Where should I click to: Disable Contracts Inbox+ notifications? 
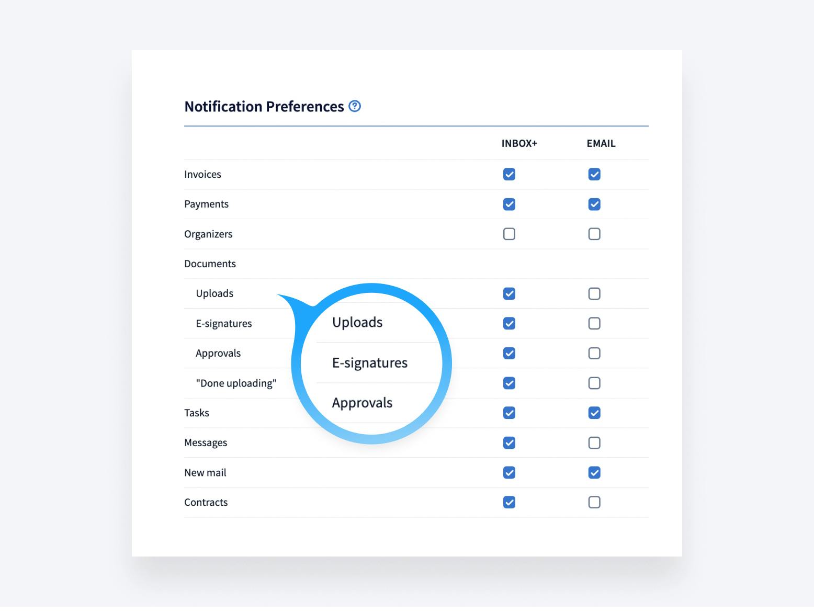click(509, 502)
